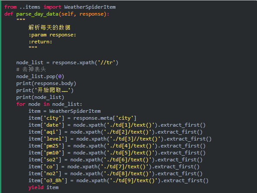Click the ':param response:' docstring line
257x193 pixels.
[52, 35]
